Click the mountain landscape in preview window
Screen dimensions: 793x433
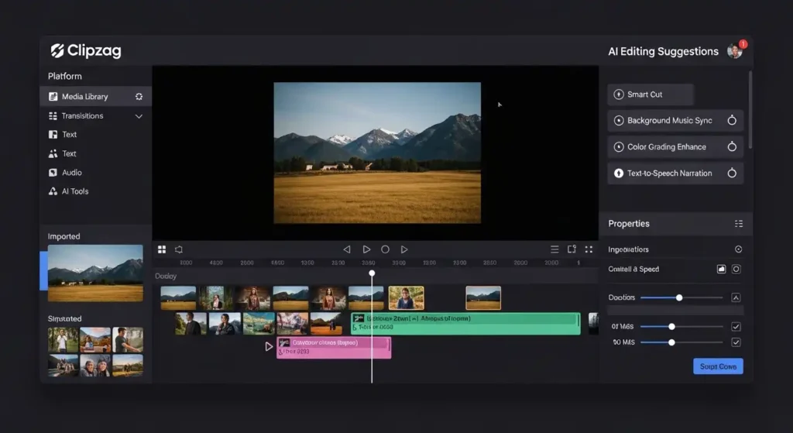pyautogui.click(x=377, y=153)
